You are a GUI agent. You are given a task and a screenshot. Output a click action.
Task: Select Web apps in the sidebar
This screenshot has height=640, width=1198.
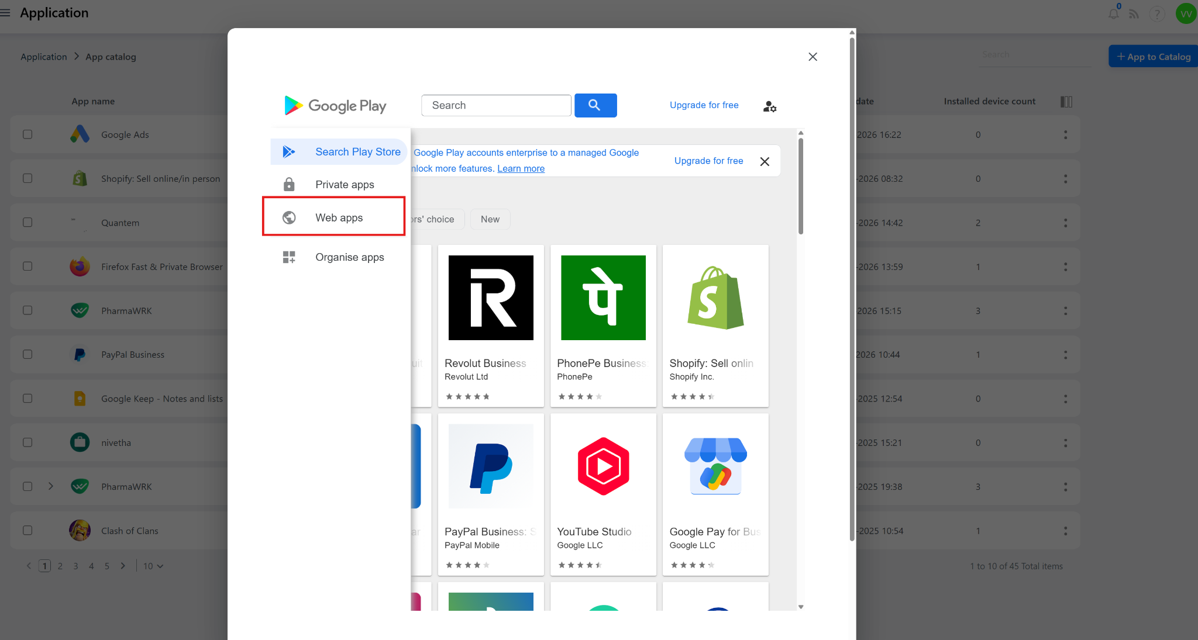coord(339,217)
